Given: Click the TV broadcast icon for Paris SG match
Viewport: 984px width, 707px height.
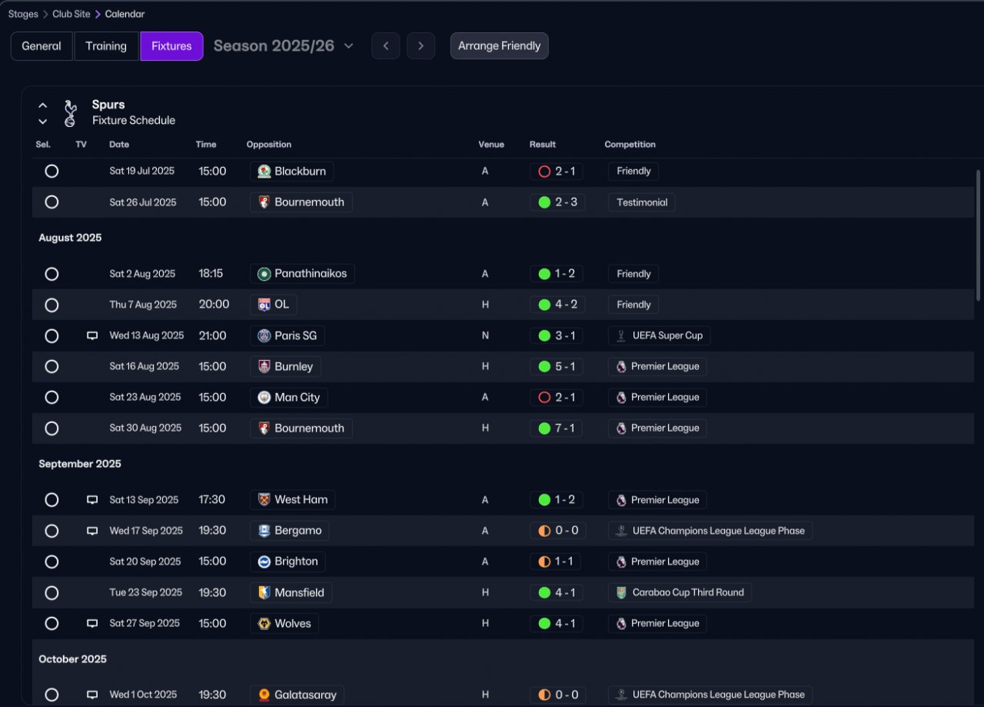Looking at the screenshot, I should pyautogui.click(x=92, y=335).
